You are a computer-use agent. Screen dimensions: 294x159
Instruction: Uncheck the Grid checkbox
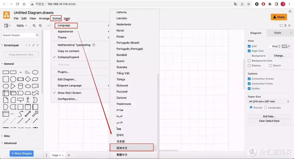tap(249, 46)
